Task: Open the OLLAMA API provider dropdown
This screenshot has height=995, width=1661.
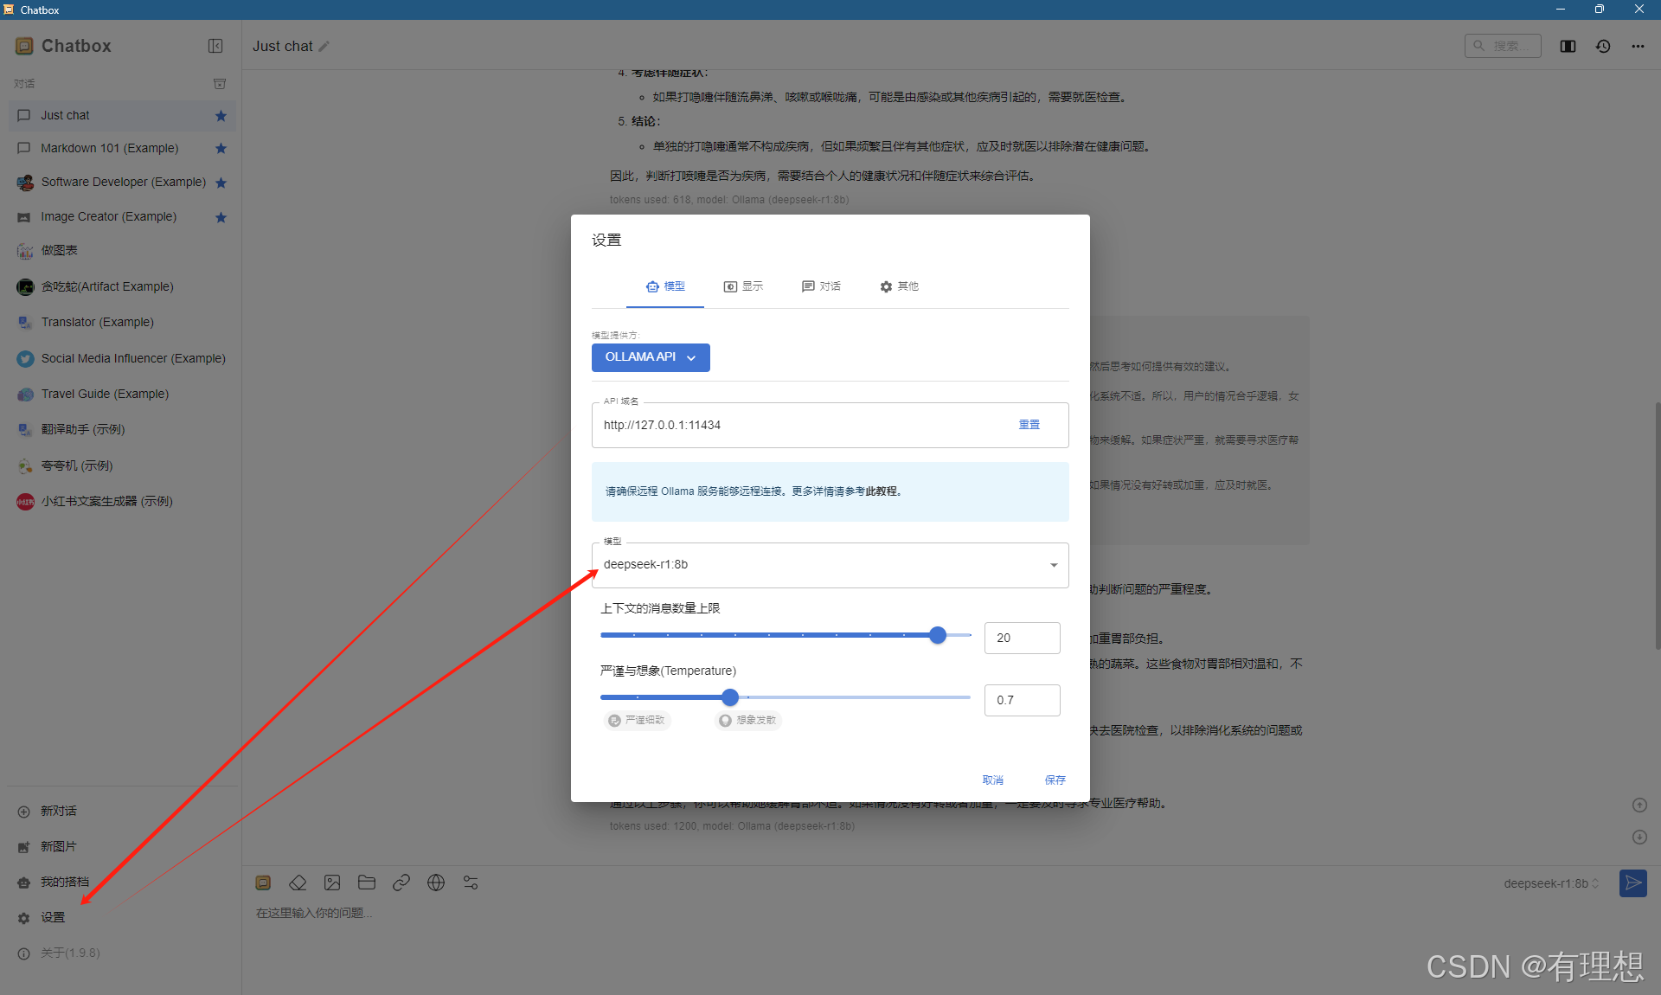Action: coord(651,357)
